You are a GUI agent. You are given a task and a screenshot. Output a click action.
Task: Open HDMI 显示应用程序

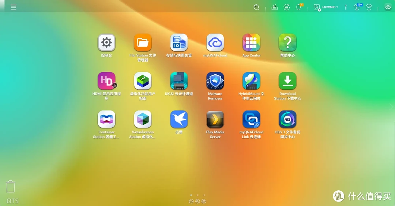106,81
